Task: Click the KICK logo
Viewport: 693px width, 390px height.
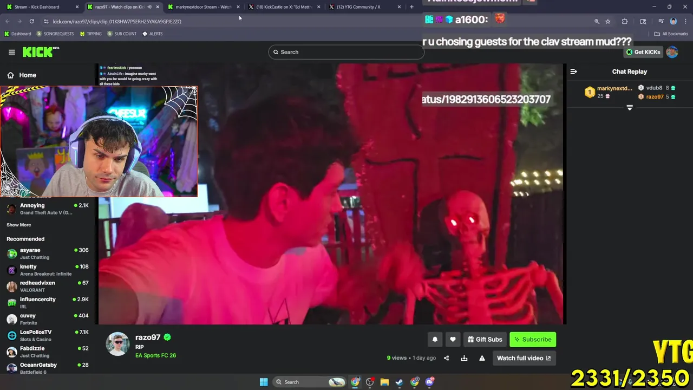Action: click(x=41, y=52)
